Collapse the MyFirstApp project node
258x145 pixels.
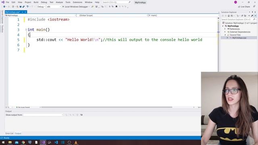click(x=223, y=26)
